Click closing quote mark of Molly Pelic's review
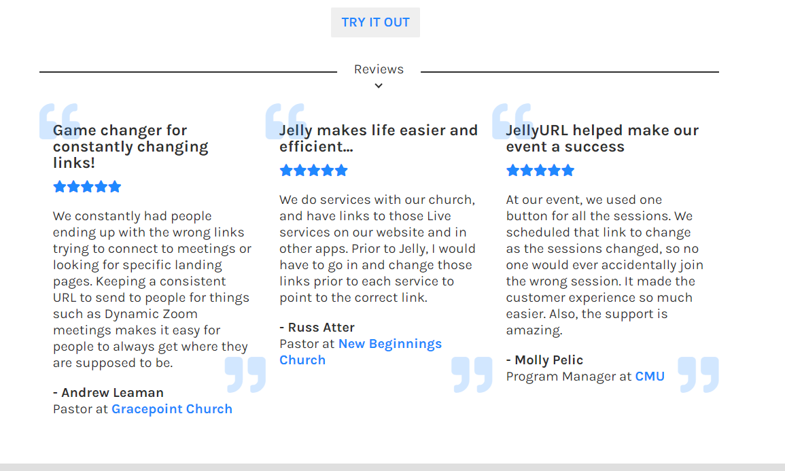 (698, 374)
